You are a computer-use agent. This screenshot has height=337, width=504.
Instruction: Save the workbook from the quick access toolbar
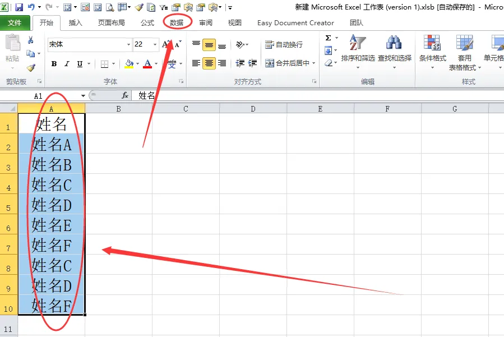click(19, 7)
